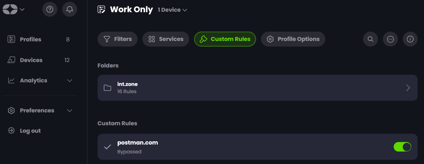Image resolution: width=424 pixels, height=164 pixels.
Task: Open the Profile Options tab
Action: 293,39
